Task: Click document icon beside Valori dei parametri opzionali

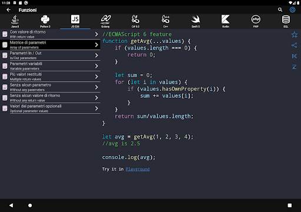Action: pos(5,108)
